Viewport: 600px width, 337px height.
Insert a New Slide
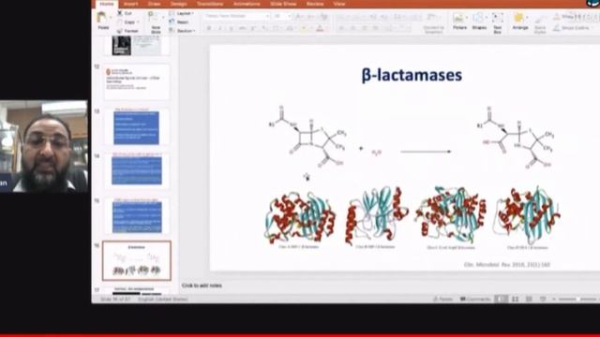point(156,22)
